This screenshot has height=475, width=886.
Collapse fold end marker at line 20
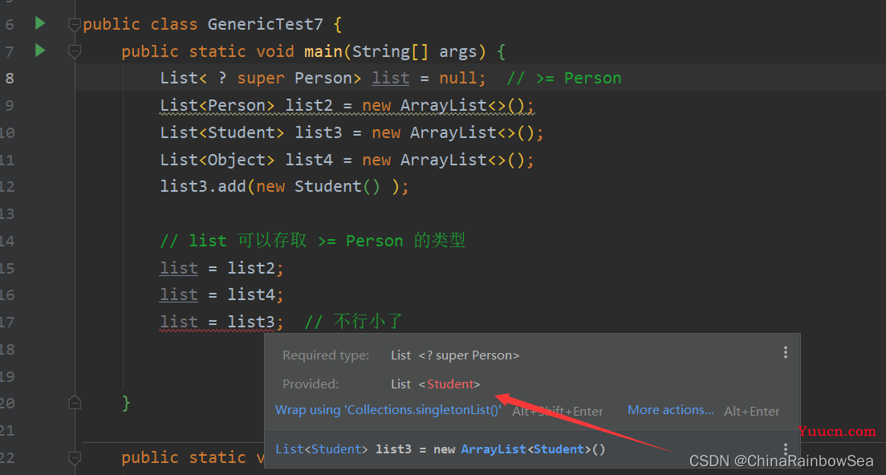tap(74, 403)
